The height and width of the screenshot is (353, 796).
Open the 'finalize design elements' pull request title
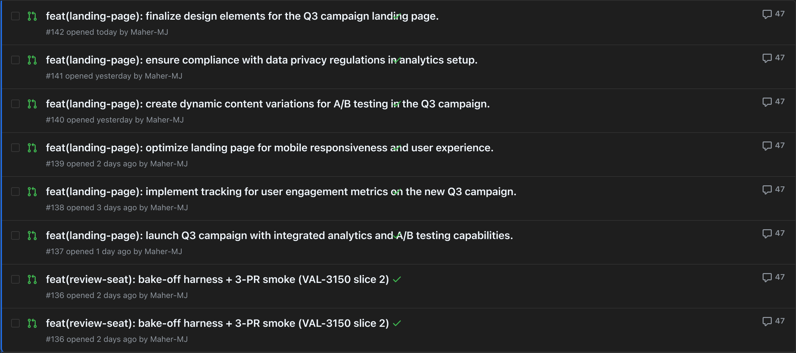(242, 16)
